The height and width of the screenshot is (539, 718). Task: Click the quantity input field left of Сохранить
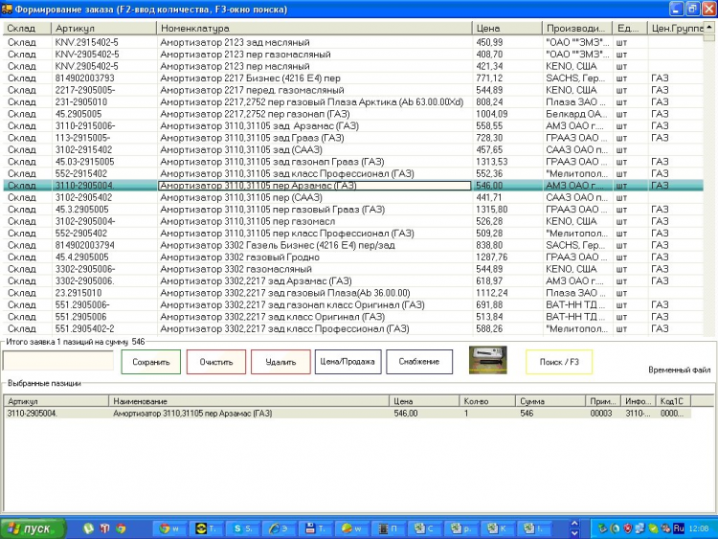click(x=57, y=361)
